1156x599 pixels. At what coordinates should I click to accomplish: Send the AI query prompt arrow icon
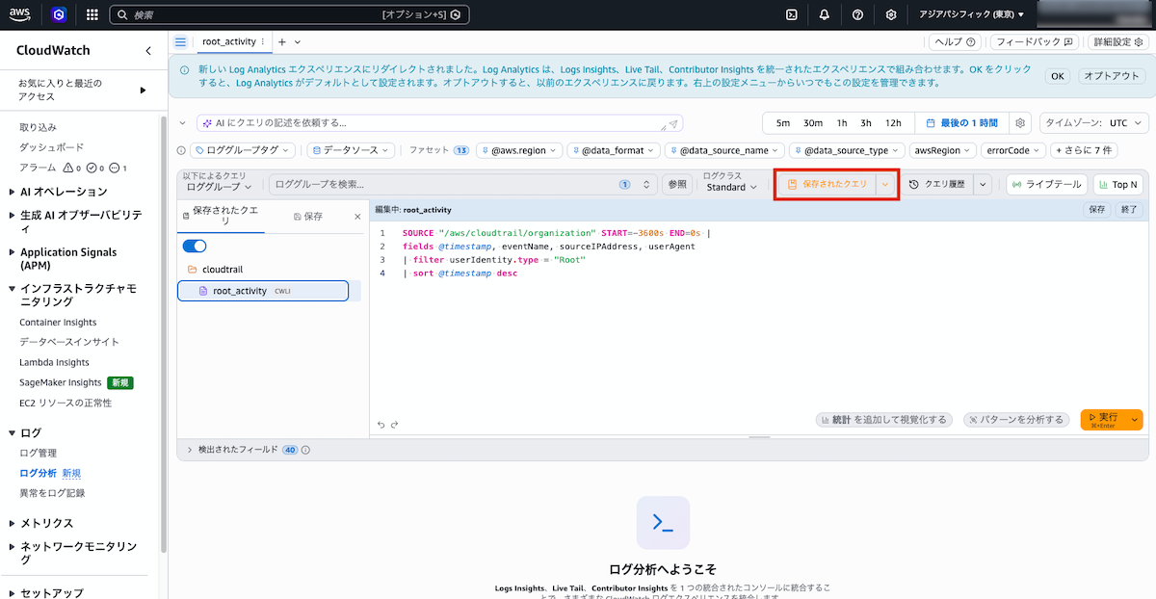(x=674, y=123)
